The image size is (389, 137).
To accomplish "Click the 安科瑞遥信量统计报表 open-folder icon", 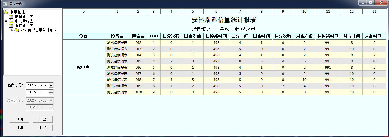I will click(x=17, y=30).
